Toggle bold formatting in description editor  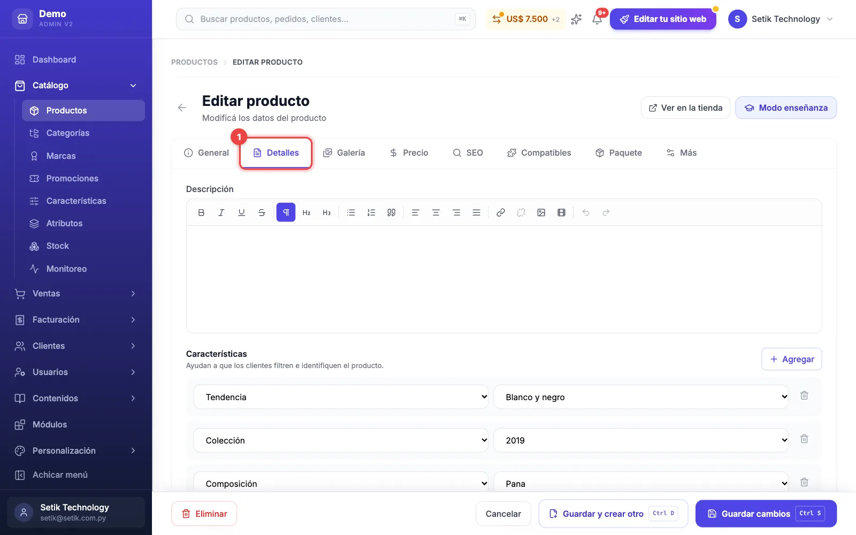tap(201, 212)
